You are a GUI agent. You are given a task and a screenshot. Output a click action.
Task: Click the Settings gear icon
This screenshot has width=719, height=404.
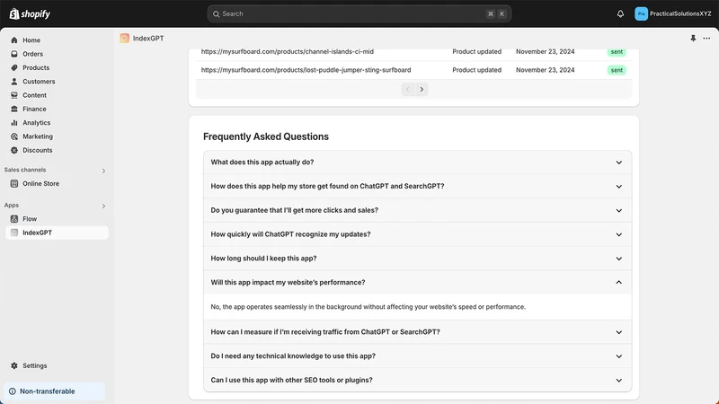(x=14, y=366)
